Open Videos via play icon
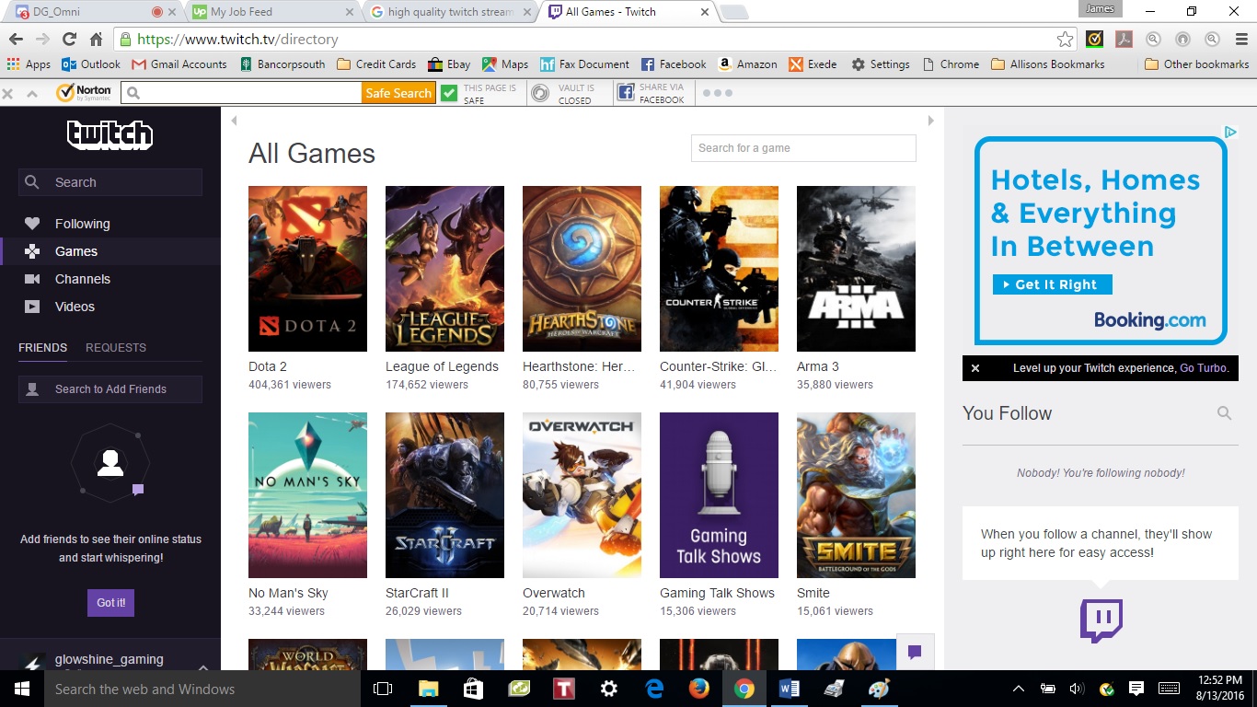Image resolution: width=1257 pixels, height=707 pixels. click(32, 307)
